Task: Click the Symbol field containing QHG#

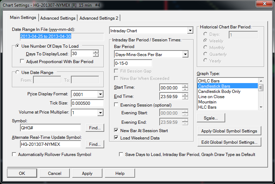Action: tap(51, 128)
